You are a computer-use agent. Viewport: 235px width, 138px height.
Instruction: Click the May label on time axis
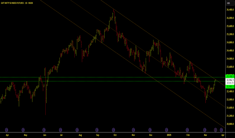[x=25, y=135]
